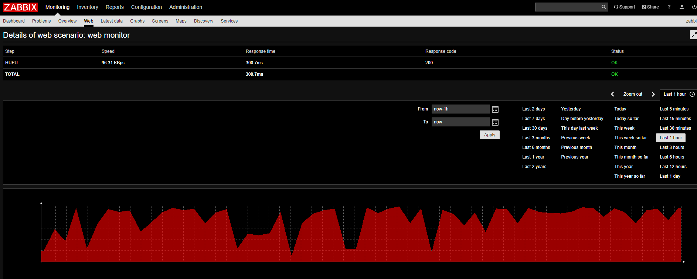Screen dimensions: 697x279
Task: Open the Share link
Action: point(650,7)
